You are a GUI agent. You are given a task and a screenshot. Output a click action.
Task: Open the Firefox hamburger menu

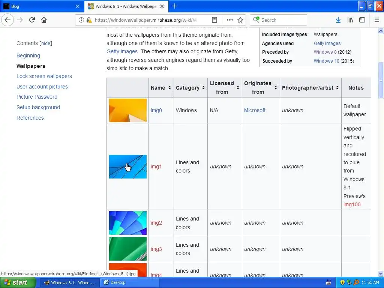click(377, 20)
